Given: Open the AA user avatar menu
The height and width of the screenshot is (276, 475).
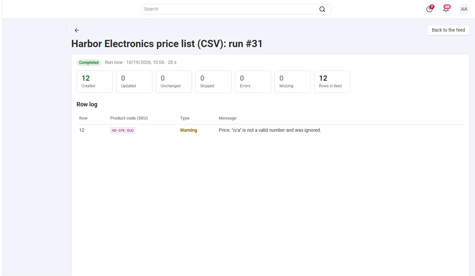Looking at the screenshot, I should point(464,9).
